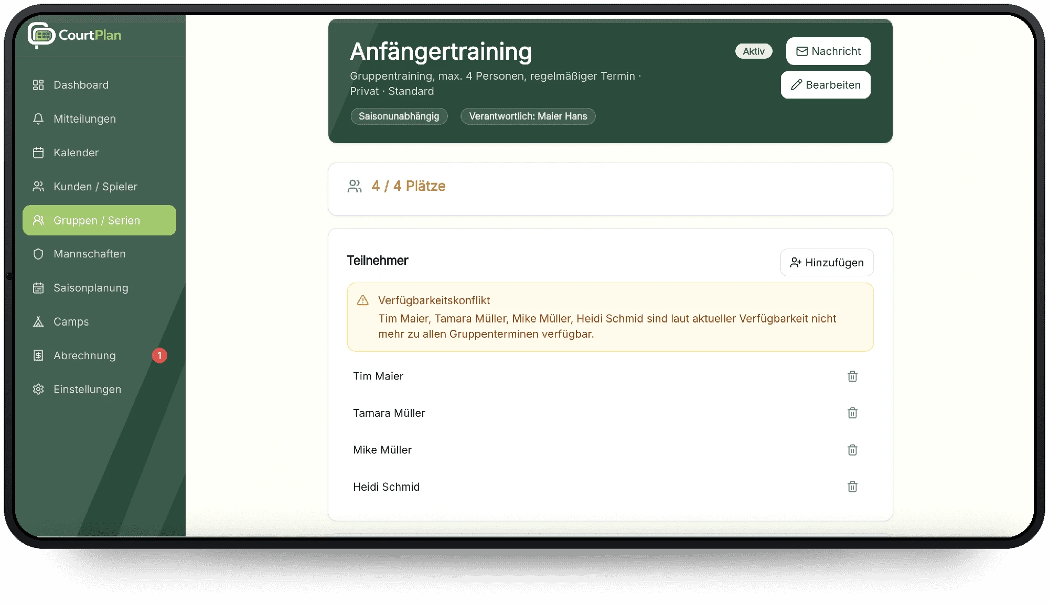The width and height of the screenshot is (1049, 604).
Task: Open Mannschaften in the sidebar
Action: [x=99, y=254]
